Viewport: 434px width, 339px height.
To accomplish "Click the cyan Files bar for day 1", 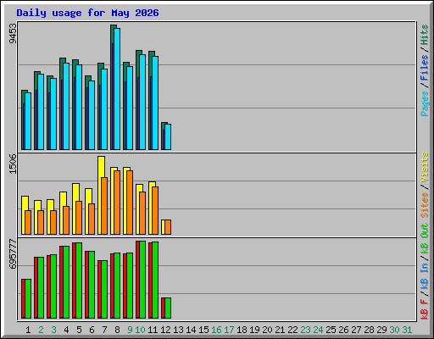I will coord(28,121).
